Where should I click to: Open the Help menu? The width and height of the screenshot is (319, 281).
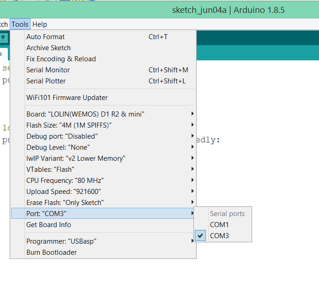point(40,24)
